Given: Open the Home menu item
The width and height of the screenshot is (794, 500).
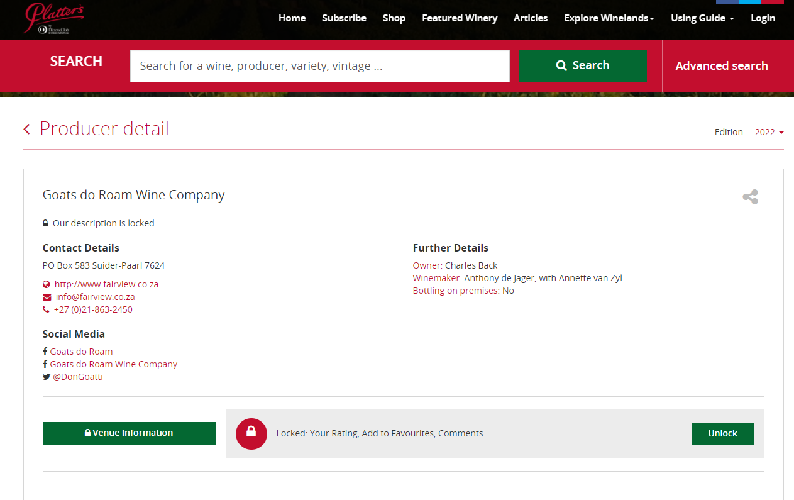Looking at the screenshot, I should pyautogui.click(x=292, y=18).
